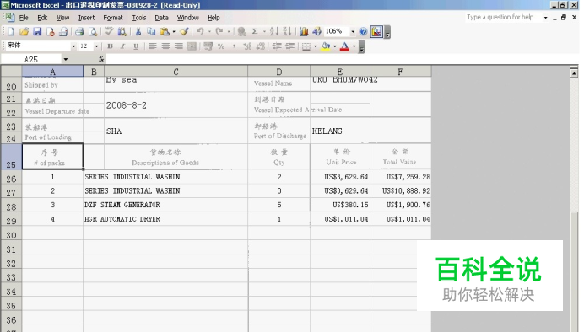
Task: Click the vertical scrollbar up arrow
Action: (574, 72)
